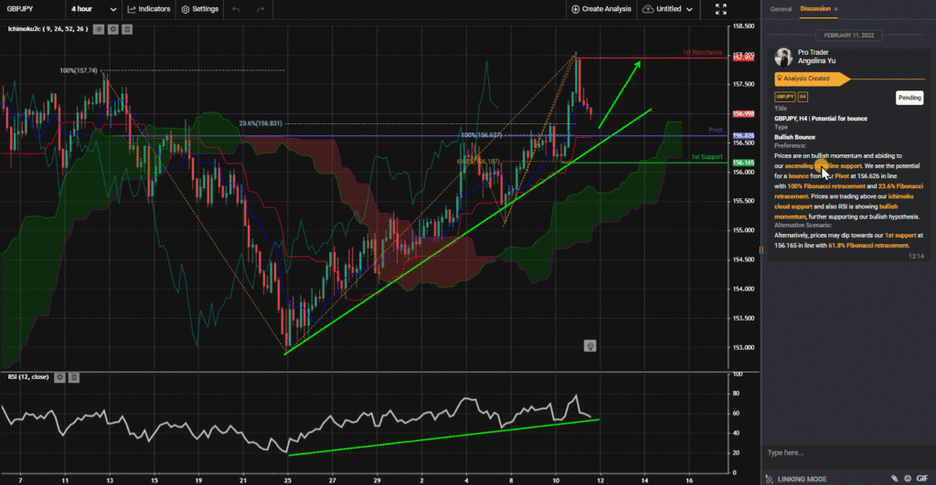Click the GBPJPY tag in analysis
936x485 pixels.
[785, 97]
